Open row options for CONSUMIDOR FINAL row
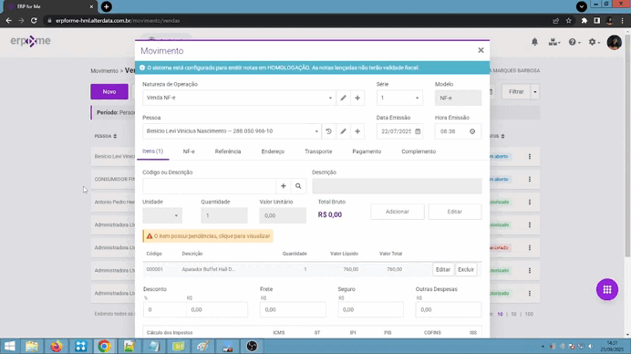Screen dimensions: 631x354 coord(530,179)
